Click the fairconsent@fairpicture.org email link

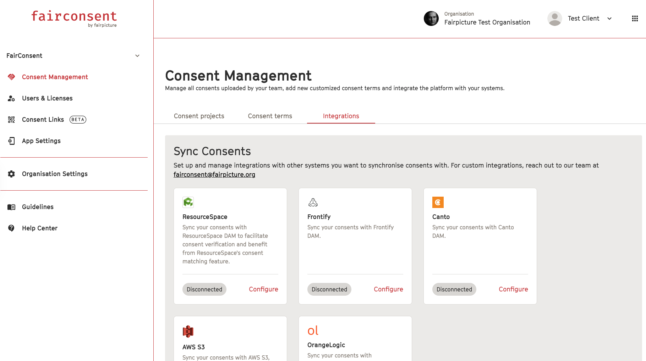coord(214,175)
